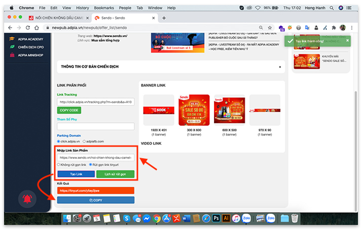Click the red notification bell icon
The width and height of the screenshot is (362, 230).
pos(27,199)
